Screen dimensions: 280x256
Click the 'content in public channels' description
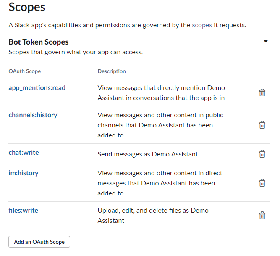coord(160,125)
